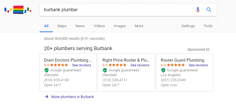This screenshot has width=236, height=105.
Task: Open the More search categories menu
Action: click(x=139, y=26)
